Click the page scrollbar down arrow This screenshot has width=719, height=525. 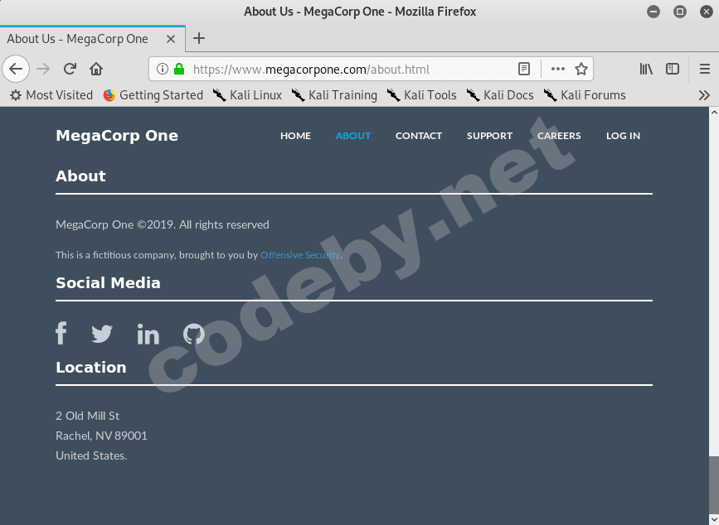coord(714,520)
